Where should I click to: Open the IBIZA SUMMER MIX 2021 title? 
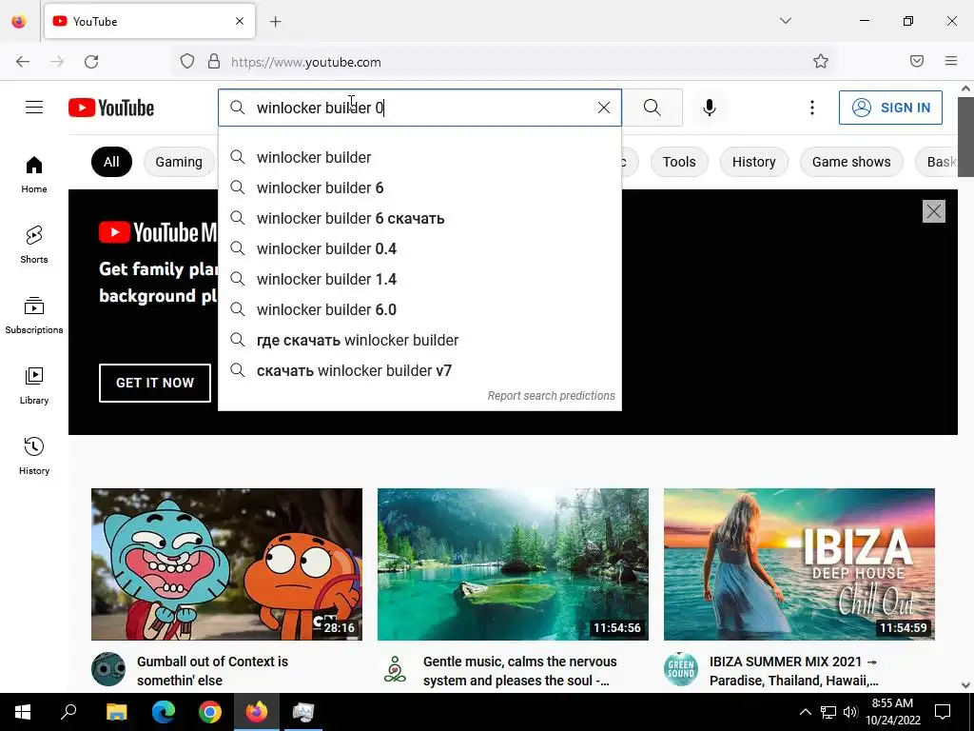(794, 671)
